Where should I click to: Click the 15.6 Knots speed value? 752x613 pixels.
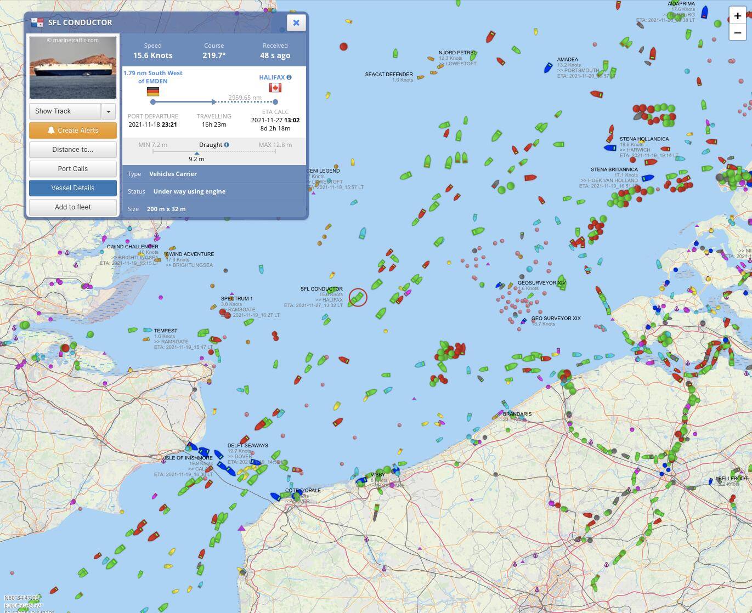[x=152, y=55]
